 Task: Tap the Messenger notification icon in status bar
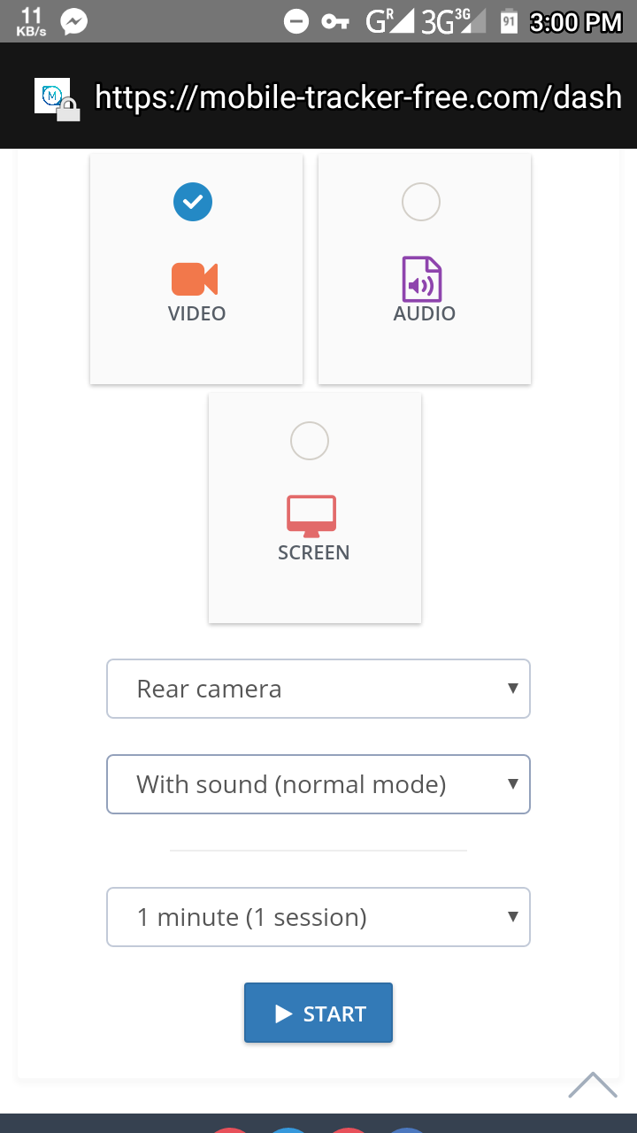(74, 21)
